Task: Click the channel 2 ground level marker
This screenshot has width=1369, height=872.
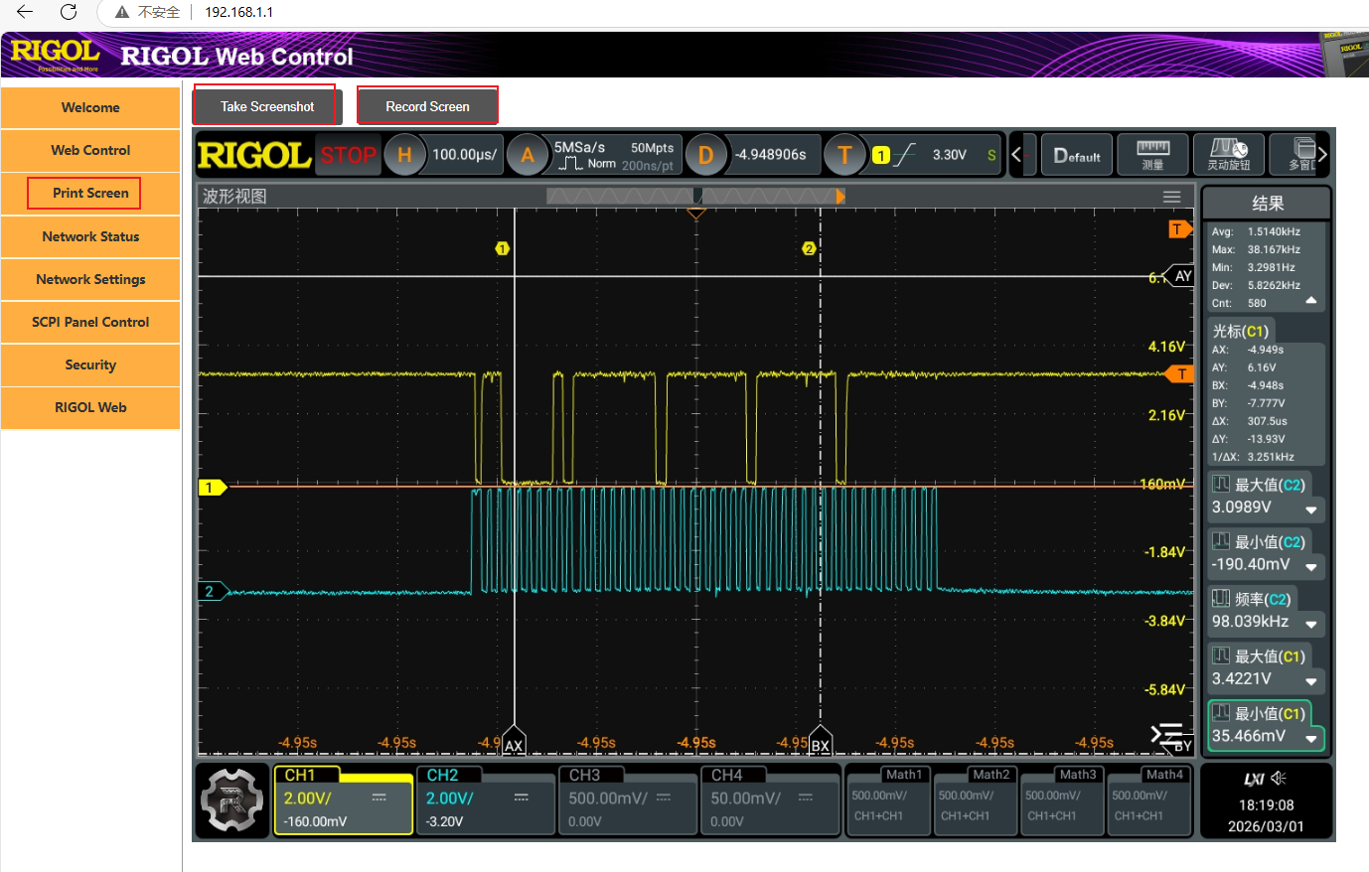Action: [213, 591]
